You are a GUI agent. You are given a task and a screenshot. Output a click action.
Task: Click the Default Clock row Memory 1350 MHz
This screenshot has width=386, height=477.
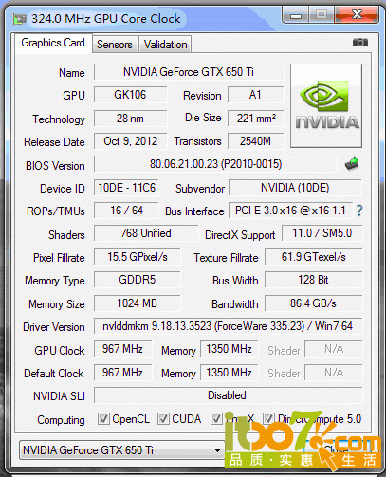pos(229,373)
